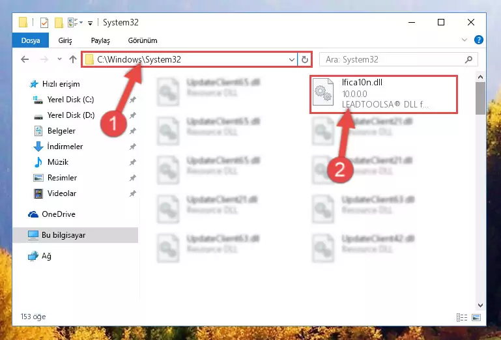Click the Yerel Disk (D:) drive icon
The height and width of the screenshot is (340, 501).
(x=38, y=117)
